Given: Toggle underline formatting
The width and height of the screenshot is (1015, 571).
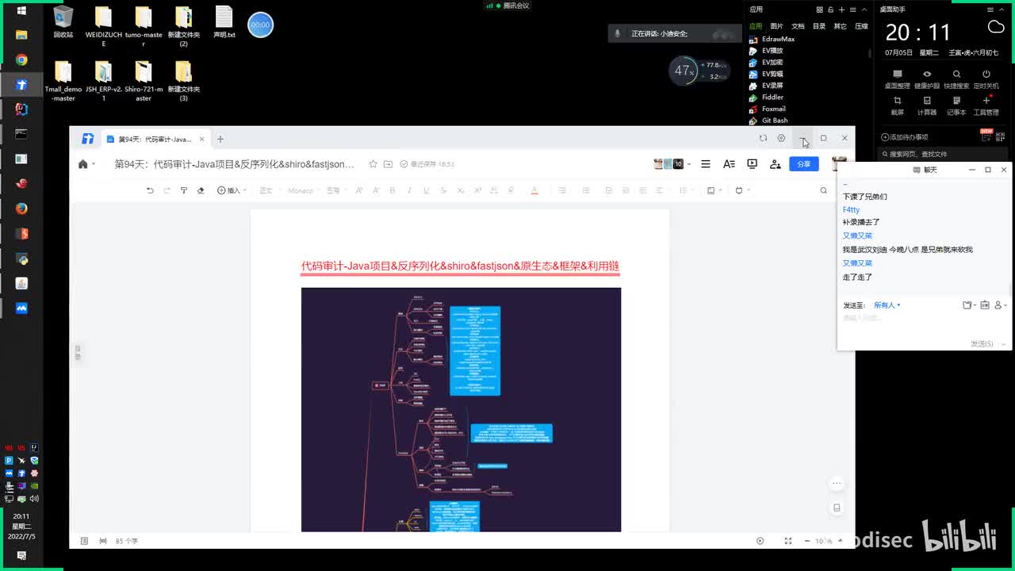Looking at the screenshot, I should 427,190.
